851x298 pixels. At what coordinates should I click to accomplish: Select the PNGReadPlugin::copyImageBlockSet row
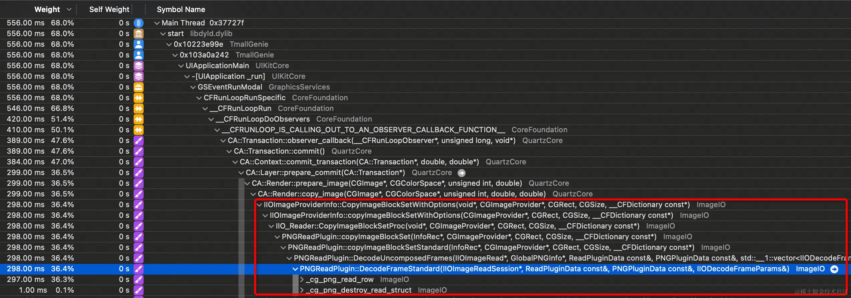(x=425, y=237)
